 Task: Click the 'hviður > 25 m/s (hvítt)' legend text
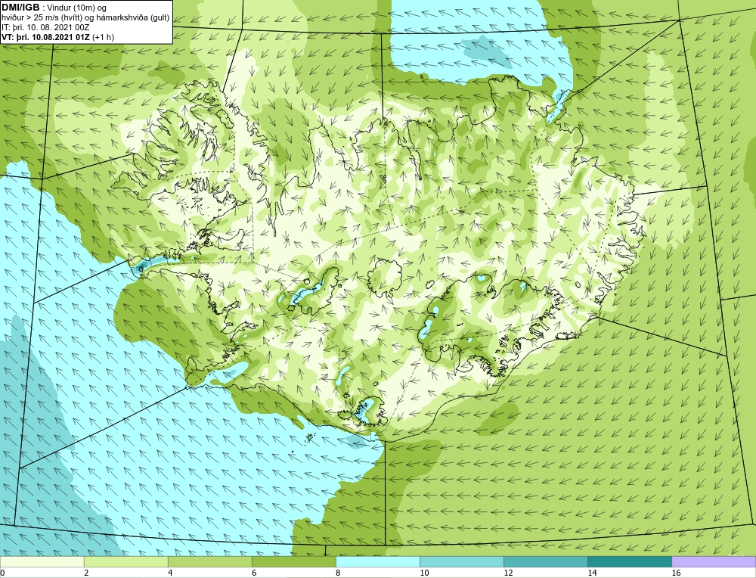click(x=43, y=18)
